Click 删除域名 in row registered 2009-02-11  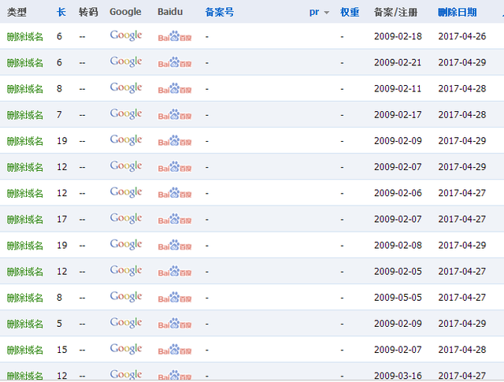click(x=24, y=89)
